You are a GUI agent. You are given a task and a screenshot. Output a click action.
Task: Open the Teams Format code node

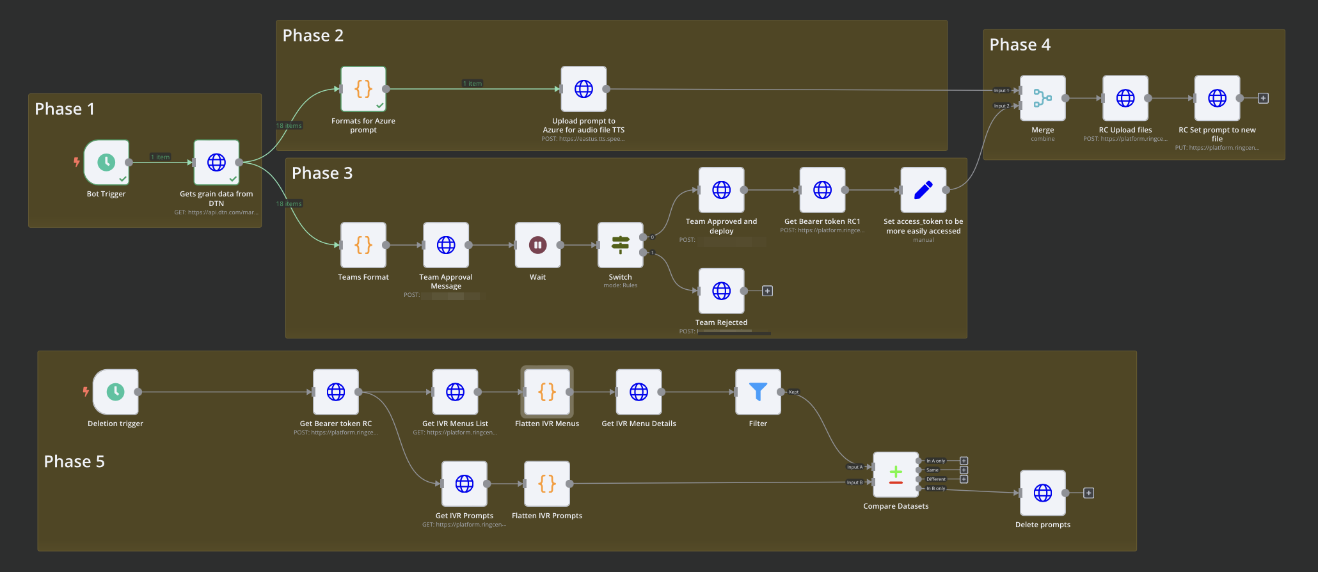(363, 245)
